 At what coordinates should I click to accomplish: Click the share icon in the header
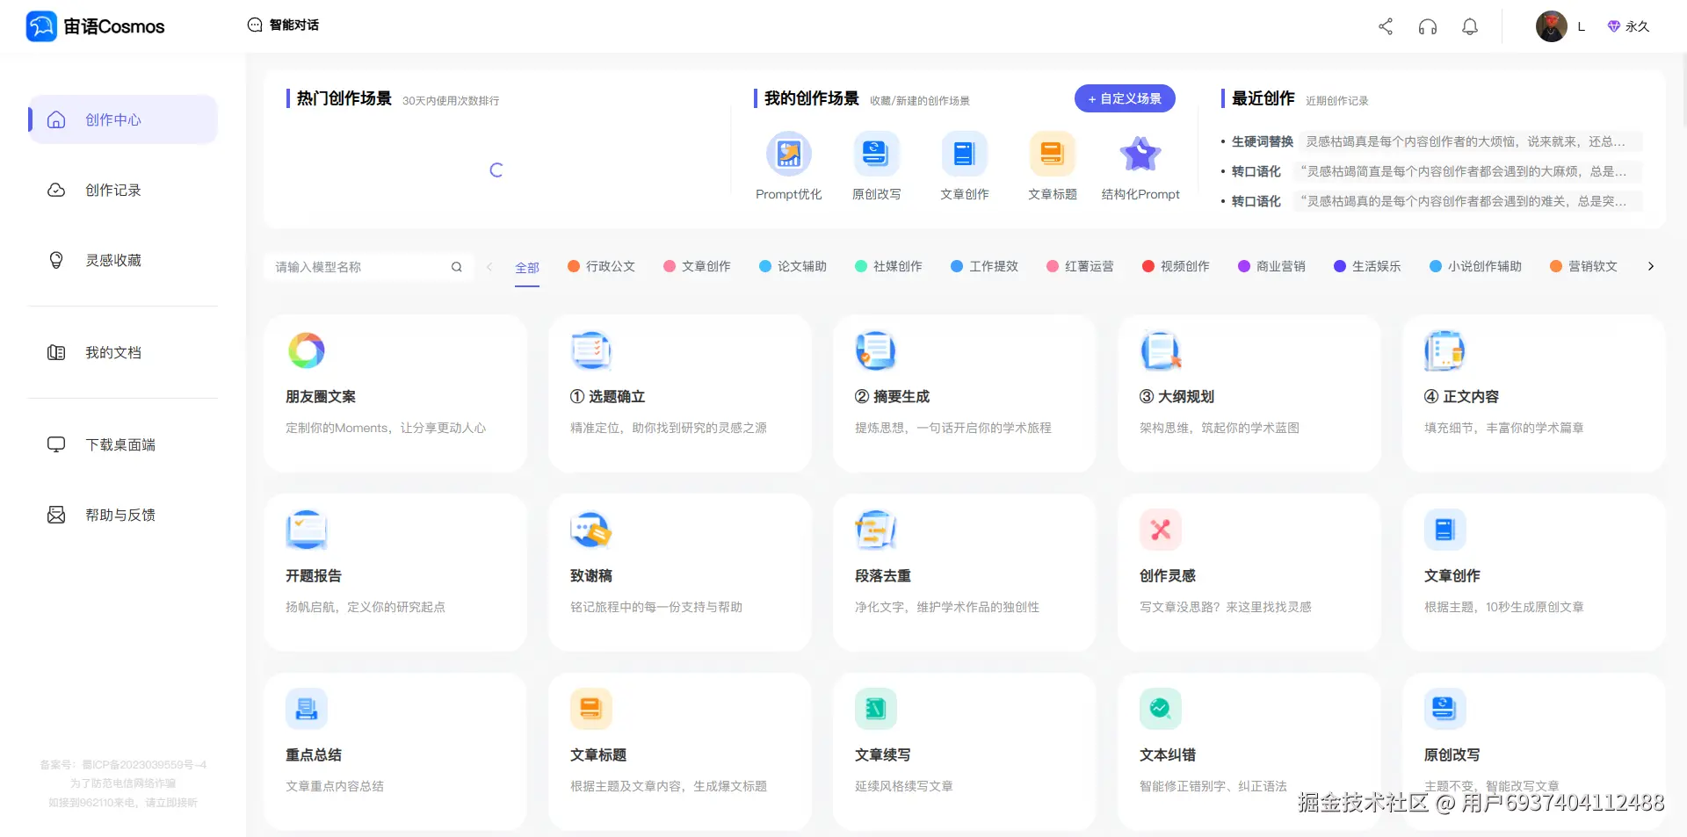pyautogui.click(x=1386, y=26)
